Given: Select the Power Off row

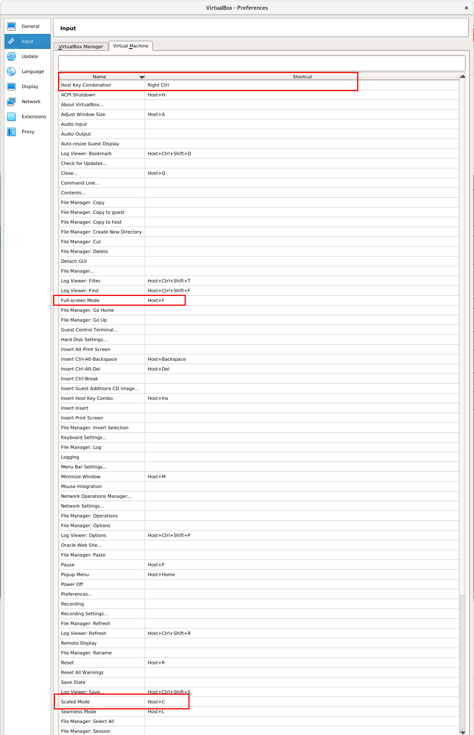Looking at the screenshot, I should point(259,584).
